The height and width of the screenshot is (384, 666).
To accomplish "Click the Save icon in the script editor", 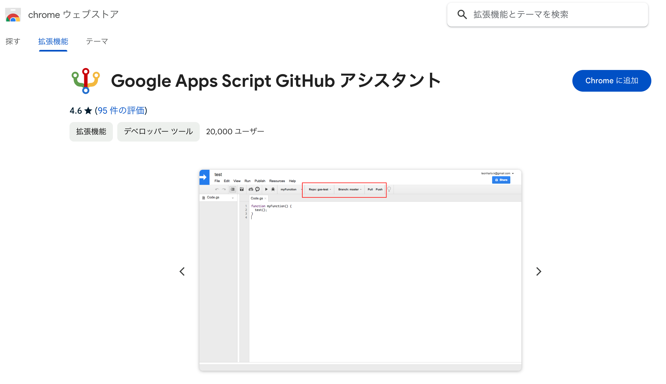I will [x=242, y=189].
